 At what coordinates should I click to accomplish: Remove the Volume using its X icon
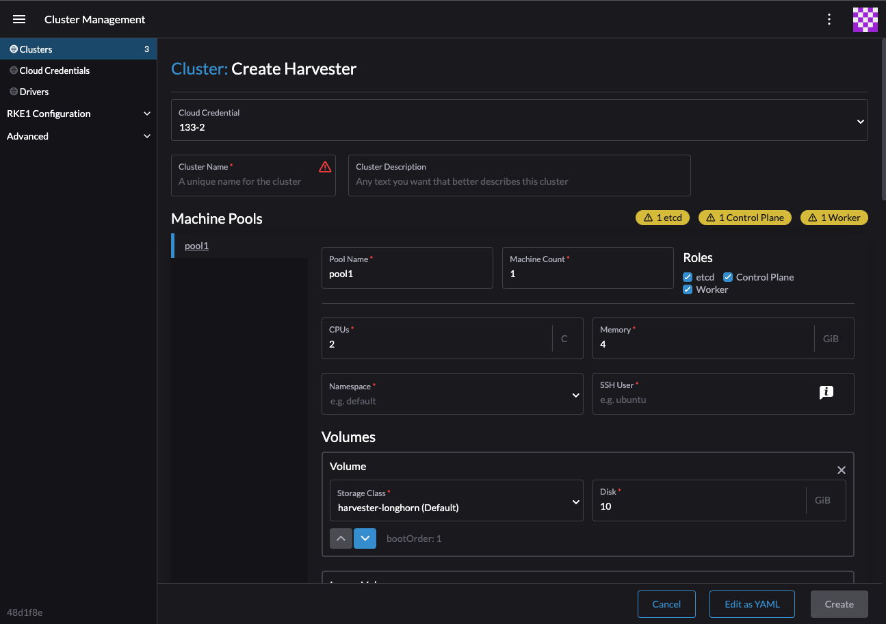pyautogui.click(x=841, y=470)
